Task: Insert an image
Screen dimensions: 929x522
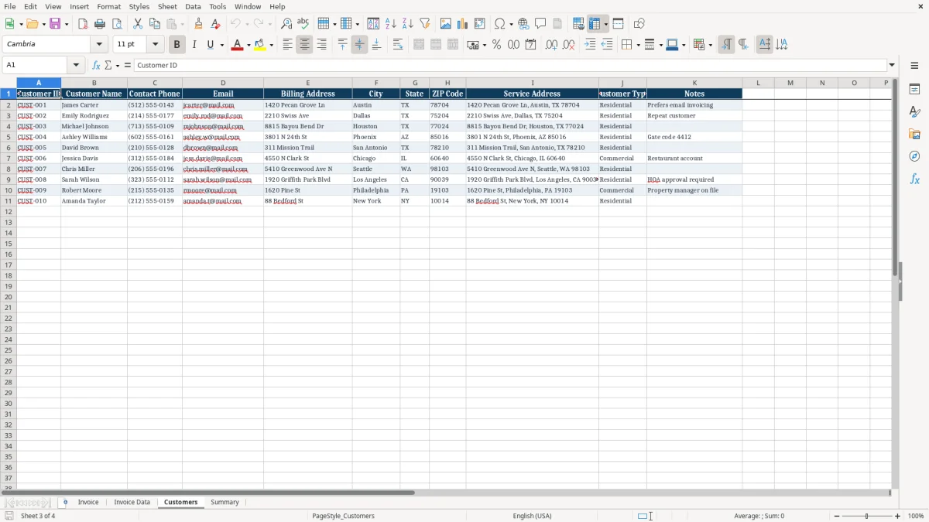Action: pos(446,24)
